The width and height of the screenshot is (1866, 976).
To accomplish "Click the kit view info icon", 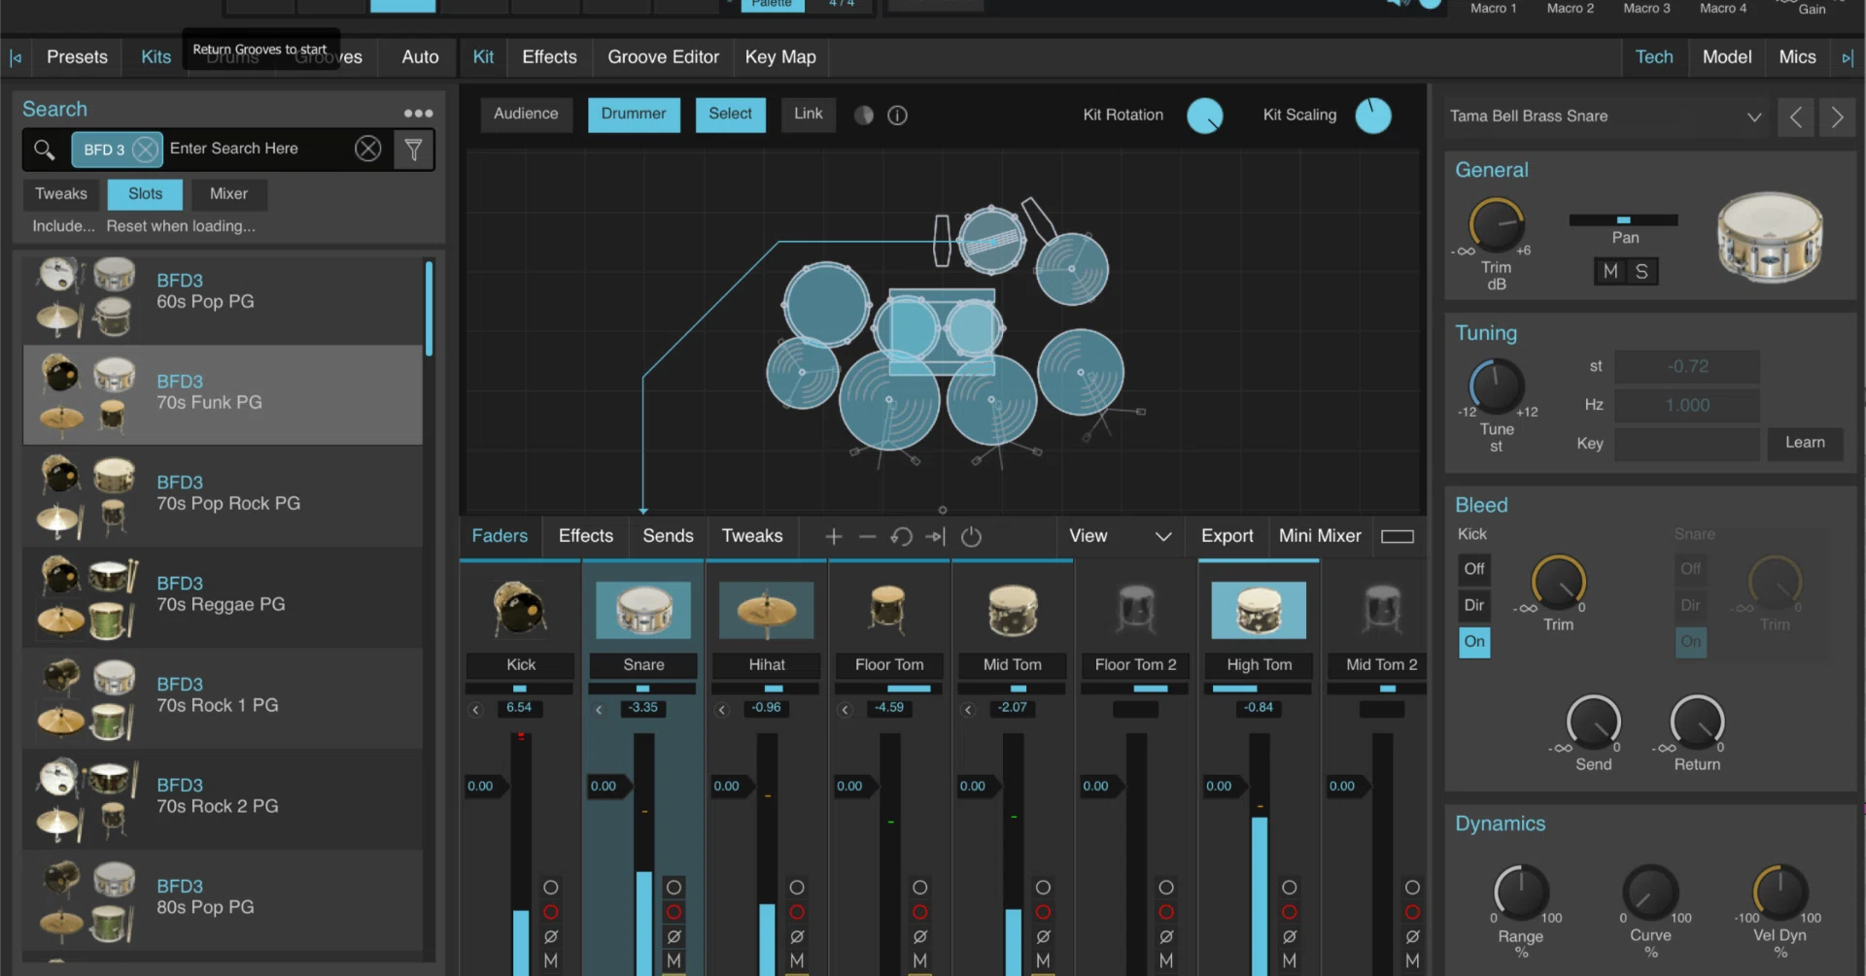I will [x=897, y=116].
